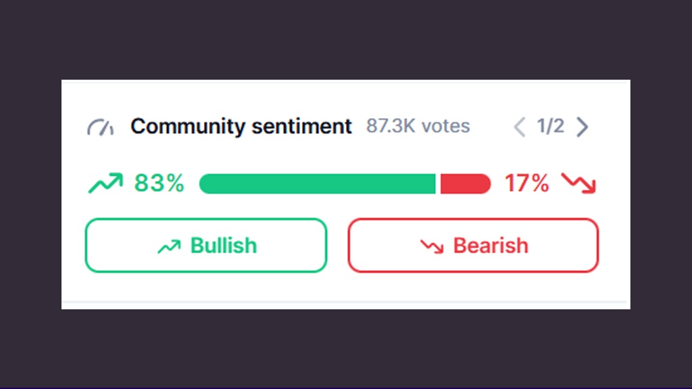Click the green uptrend arrow beside 83%
The height and width of the screenshot is (389, 692).
[x=105, y=183]
